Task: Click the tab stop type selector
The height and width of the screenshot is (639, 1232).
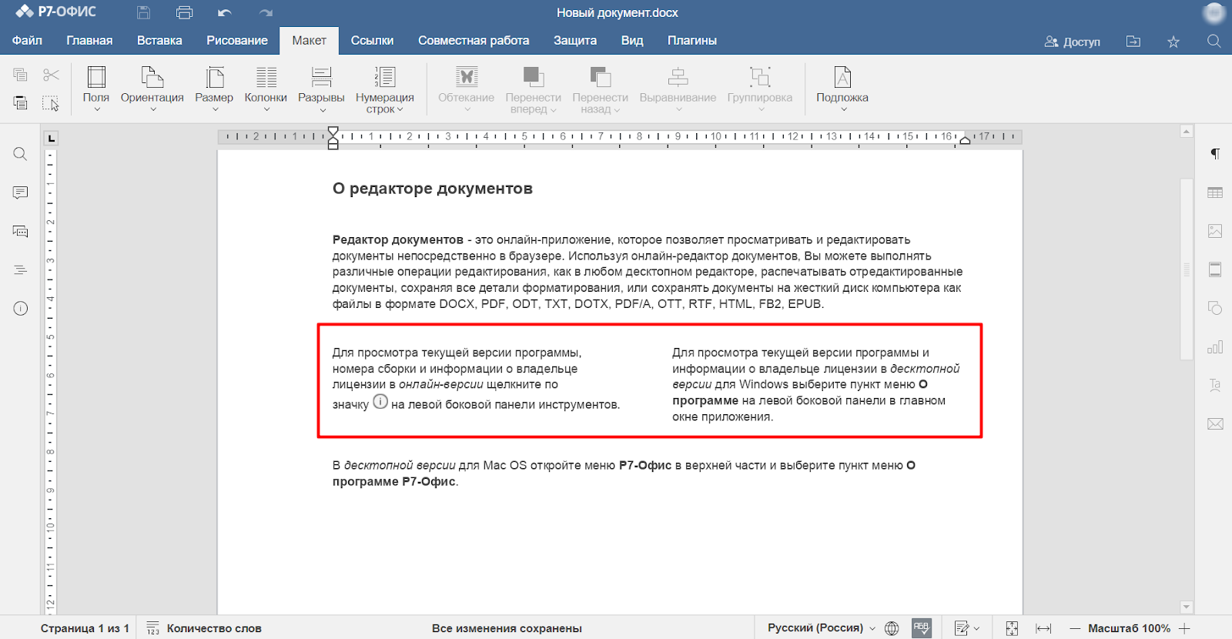Action: pyautogui.click(x=52, y=139)
